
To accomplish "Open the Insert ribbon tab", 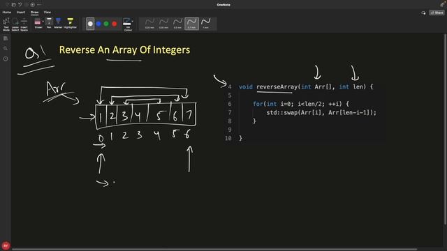I will coord(21,13).
